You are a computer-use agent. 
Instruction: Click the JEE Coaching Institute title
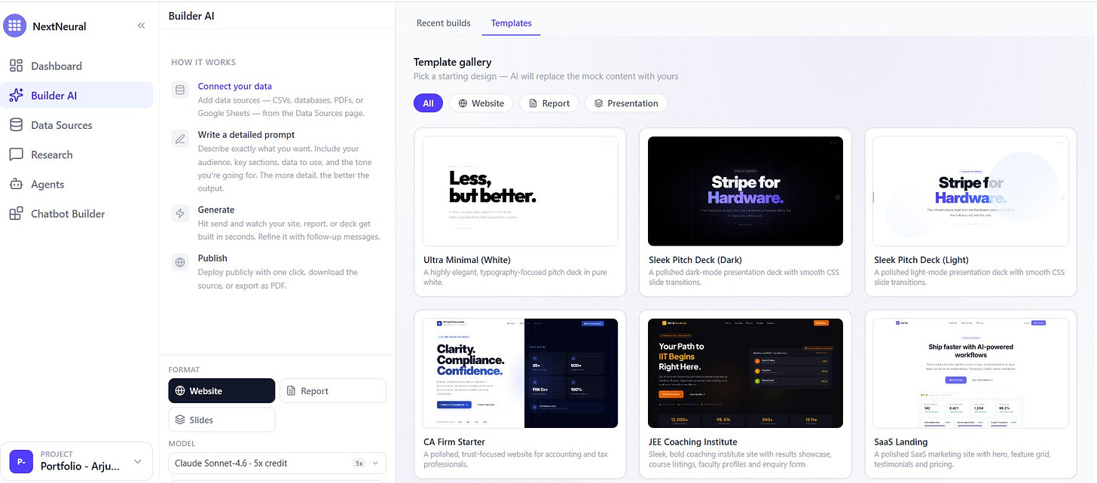(693, 442)
